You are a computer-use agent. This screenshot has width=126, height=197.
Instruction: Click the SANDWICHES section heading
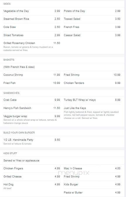11,93
